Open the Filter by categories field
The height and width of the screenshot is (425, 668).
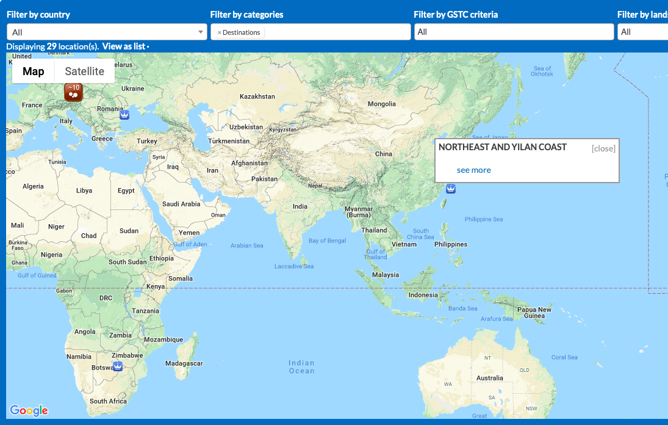311,32
